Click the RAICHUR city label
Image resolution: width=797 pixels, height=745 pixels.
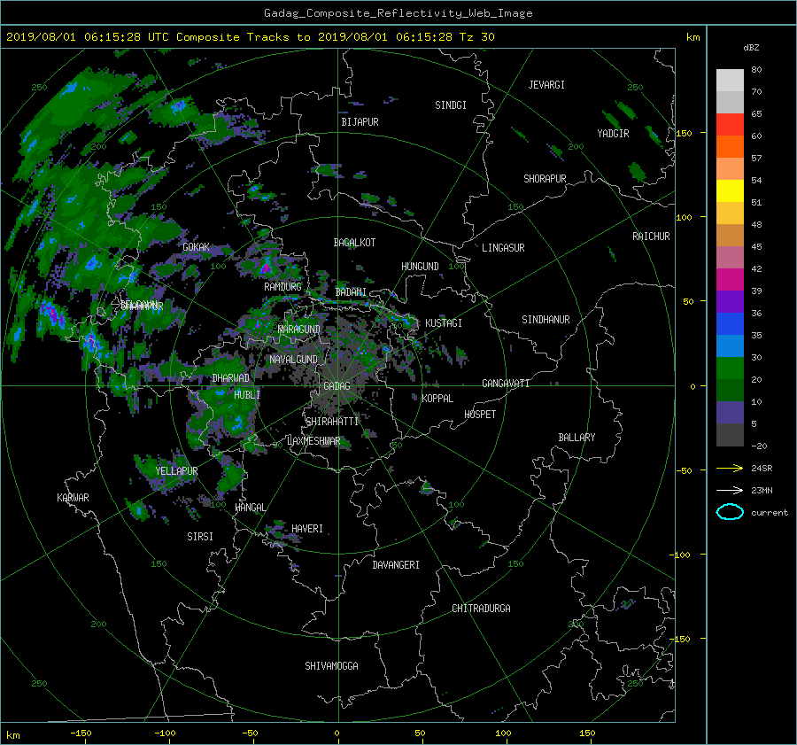(x=651, y=237)
